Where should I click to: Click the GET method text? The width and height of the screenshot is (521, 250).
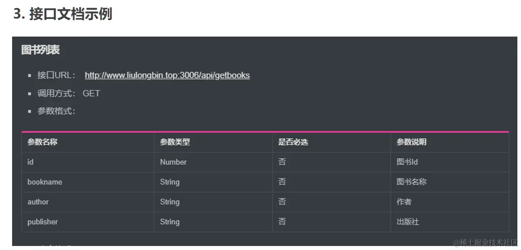(91, 93)
